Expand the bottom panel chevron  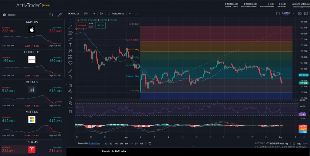[193, 147]
